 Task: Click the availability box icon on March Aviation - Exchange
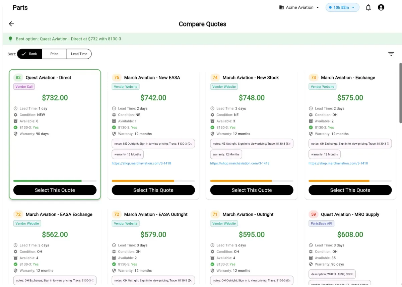coord(311,121)
